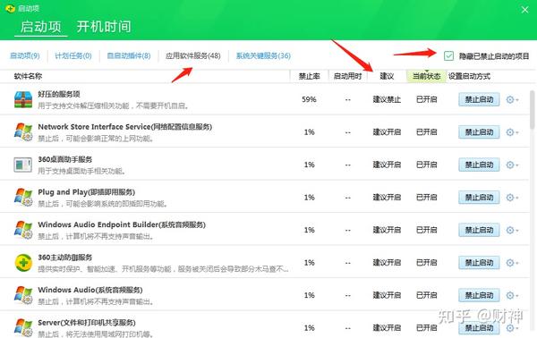The width and height of the screenshot is (537, 338).
Task: Open gear menu for Windows Audio Endpoint Builder
Action: click(512, 230)
